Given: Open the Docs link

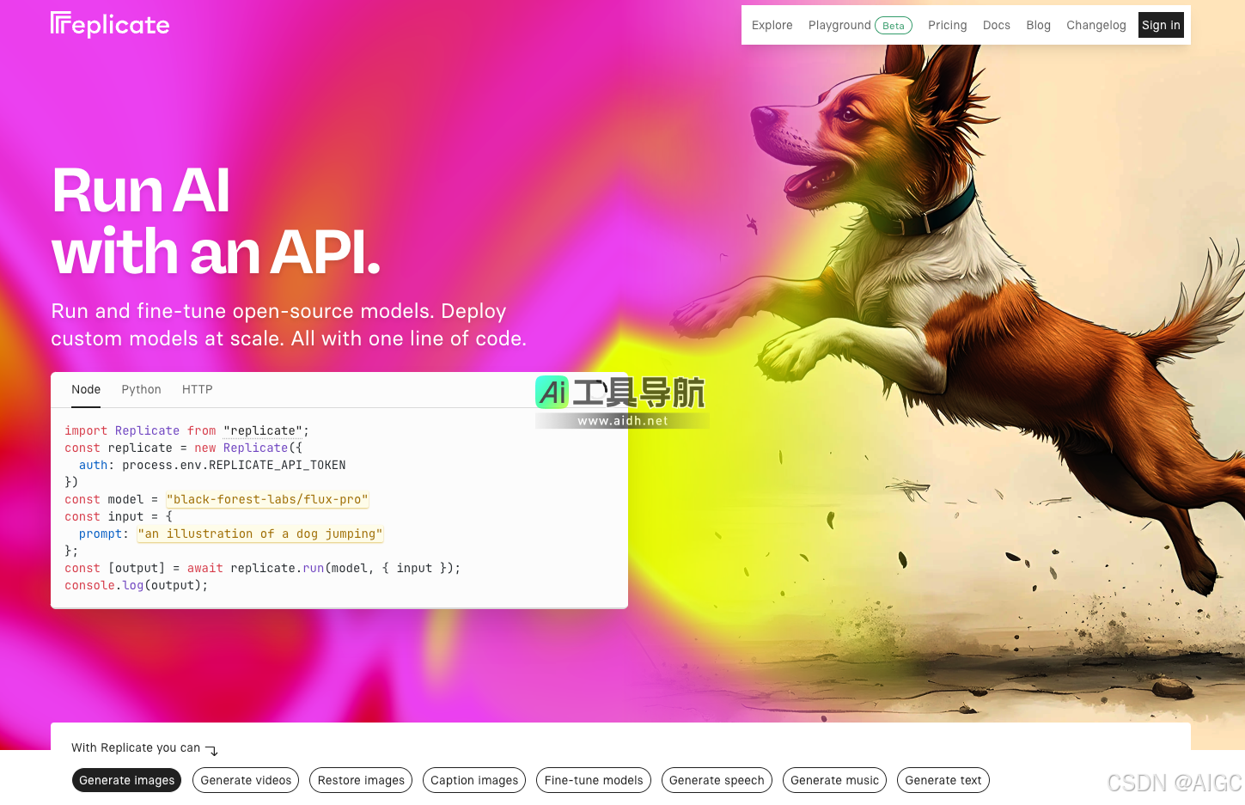Looking at the screenshot, I should (x=996, y=26).
